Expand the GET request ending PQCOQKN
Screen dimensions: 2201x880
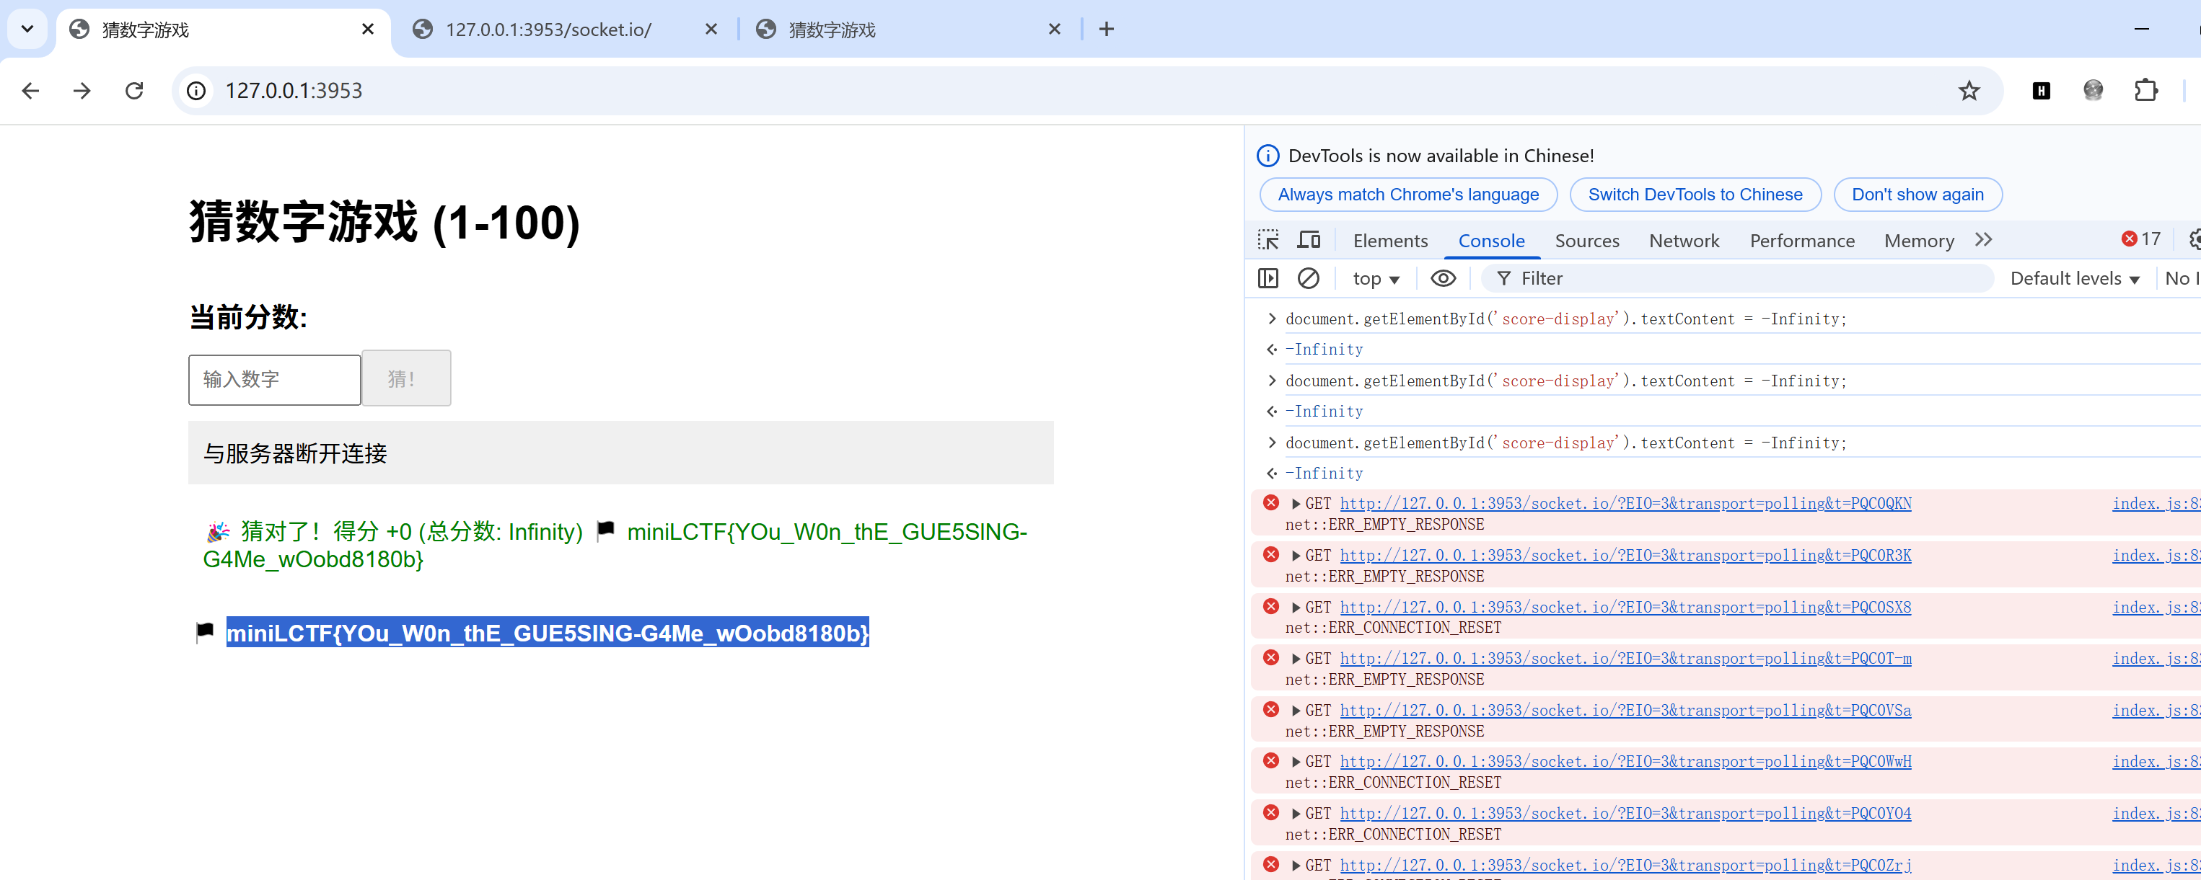click(1296, 505)
